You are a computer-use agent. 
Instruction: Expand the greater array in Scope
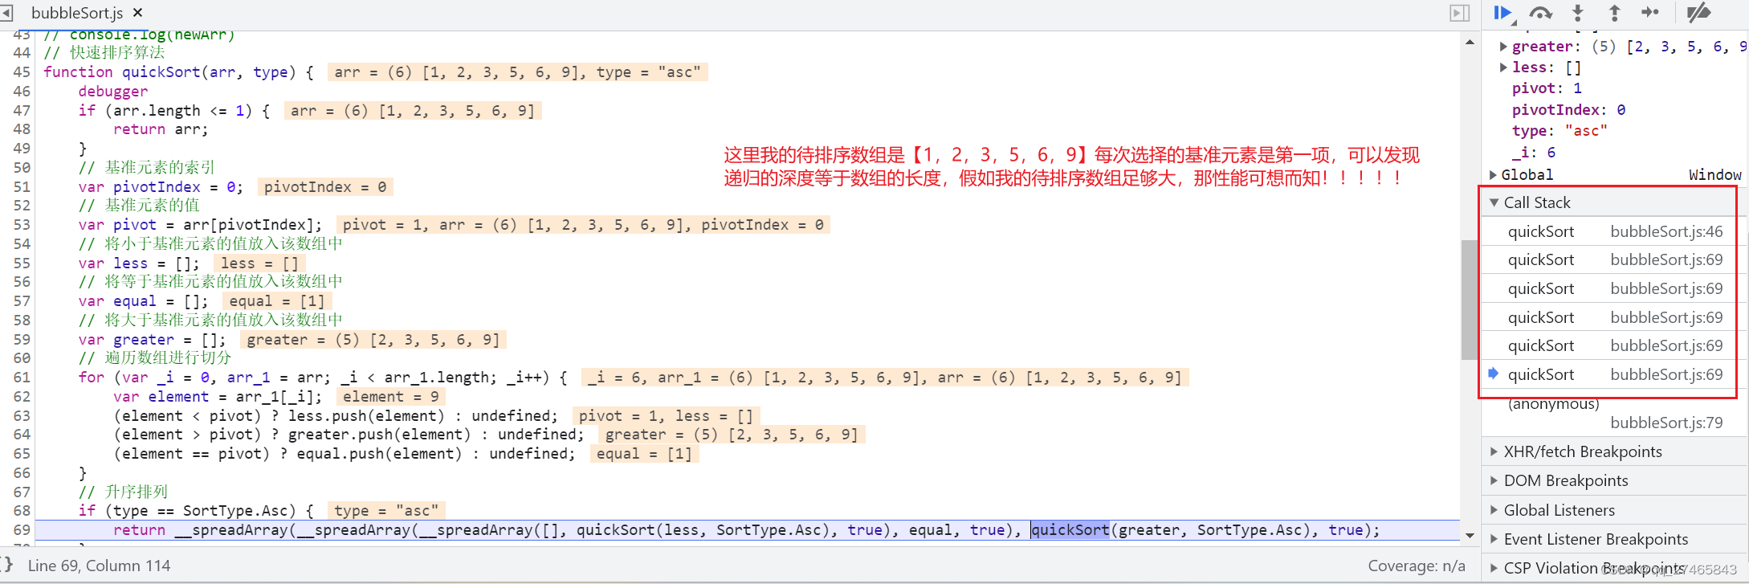click(1503, 47)
